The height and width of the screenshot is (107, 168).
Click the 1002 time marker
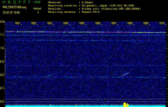coord(34,23)
